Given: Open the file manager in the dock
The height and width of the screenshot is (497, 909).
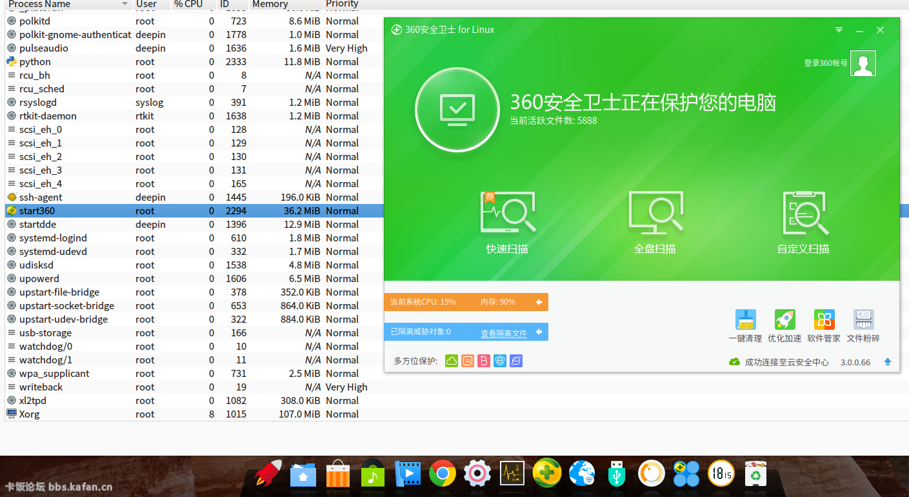Looking at the screenshot, I should [x=303, y=474].
